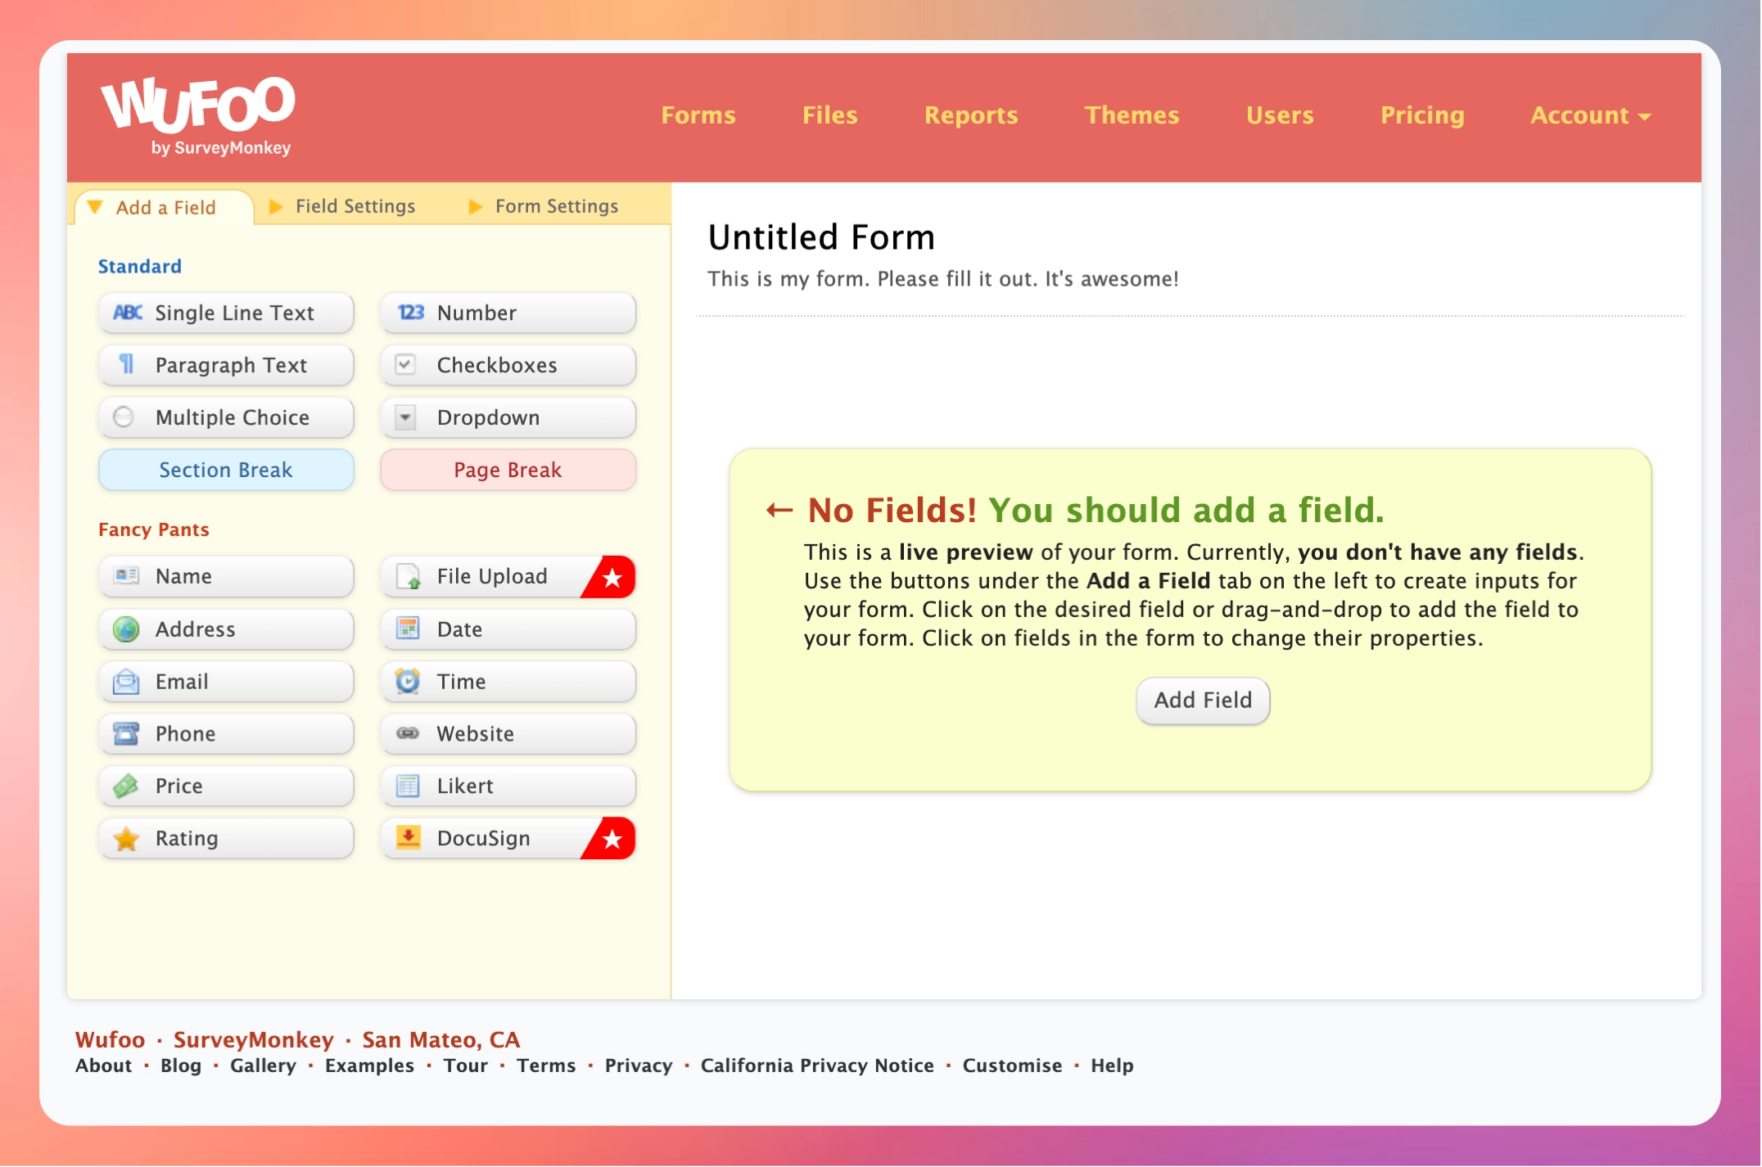Add a Number field

point(508,313)
